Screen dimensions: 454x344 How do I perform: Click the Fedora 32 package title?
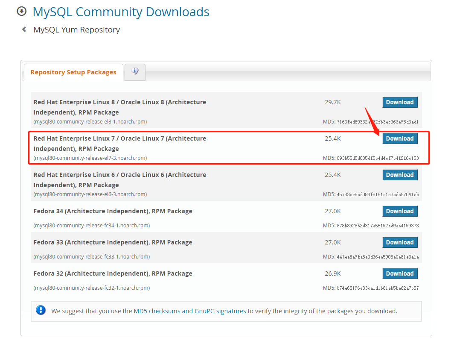pyautogui.click(x=113, y=273)
